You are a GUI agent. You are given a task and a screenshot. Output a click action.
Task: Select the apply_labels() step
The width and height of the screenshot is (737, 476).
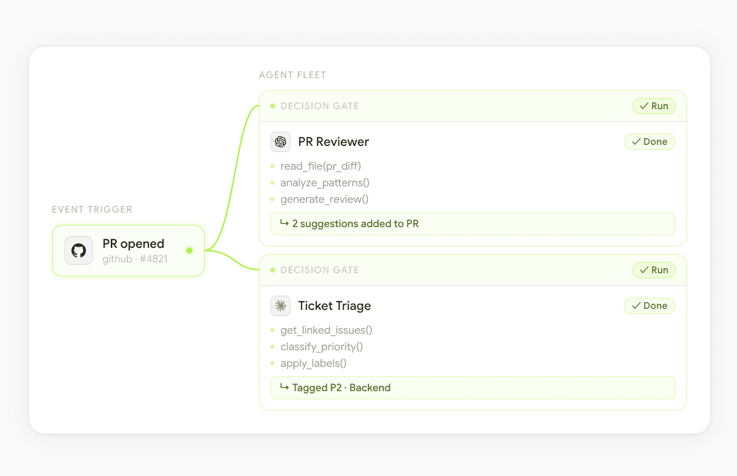click(x=313, y=363)
